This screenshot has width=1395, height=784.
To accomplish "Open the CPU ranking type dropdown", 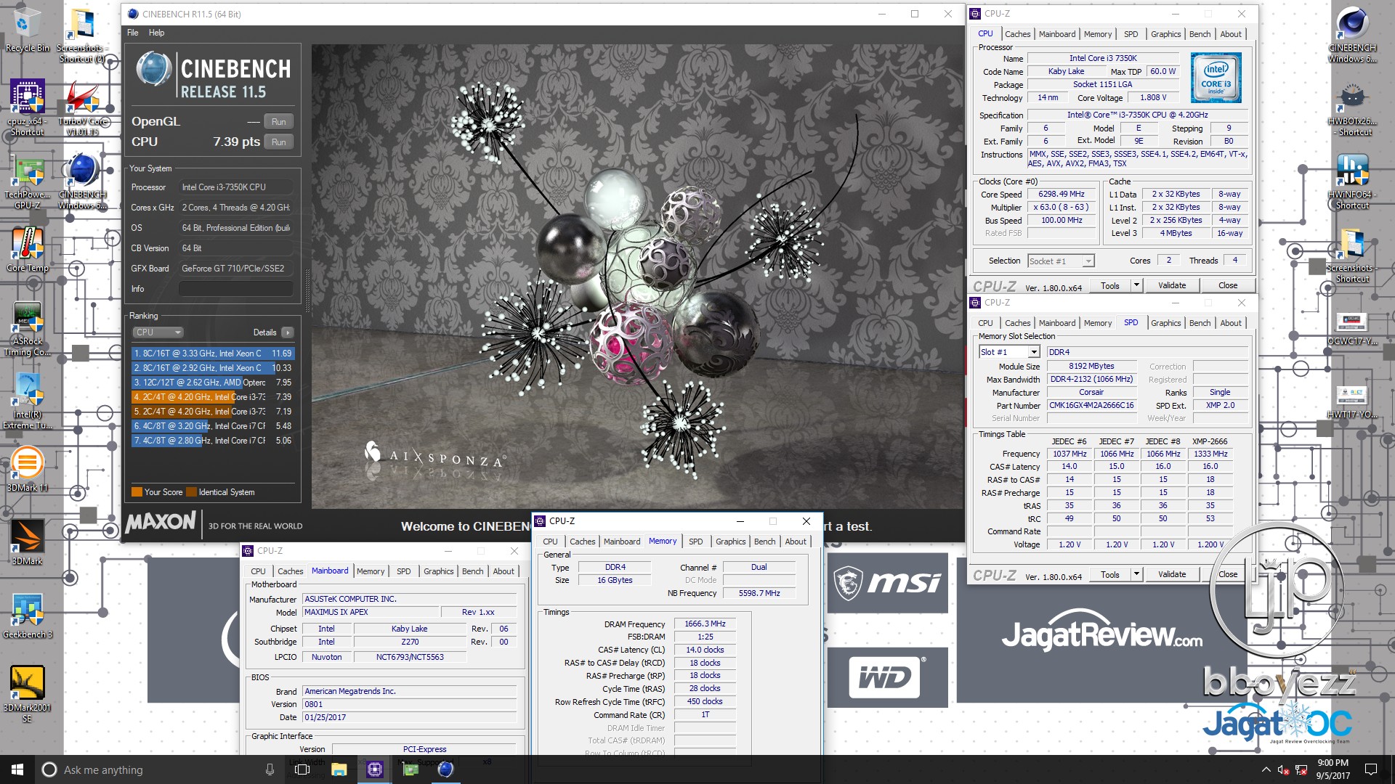I will [x=158, y=332].
